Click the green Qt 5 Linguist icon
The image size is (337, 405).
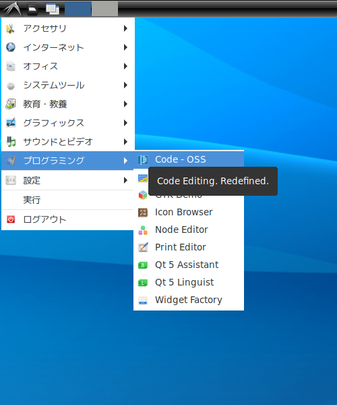point(143,283)
